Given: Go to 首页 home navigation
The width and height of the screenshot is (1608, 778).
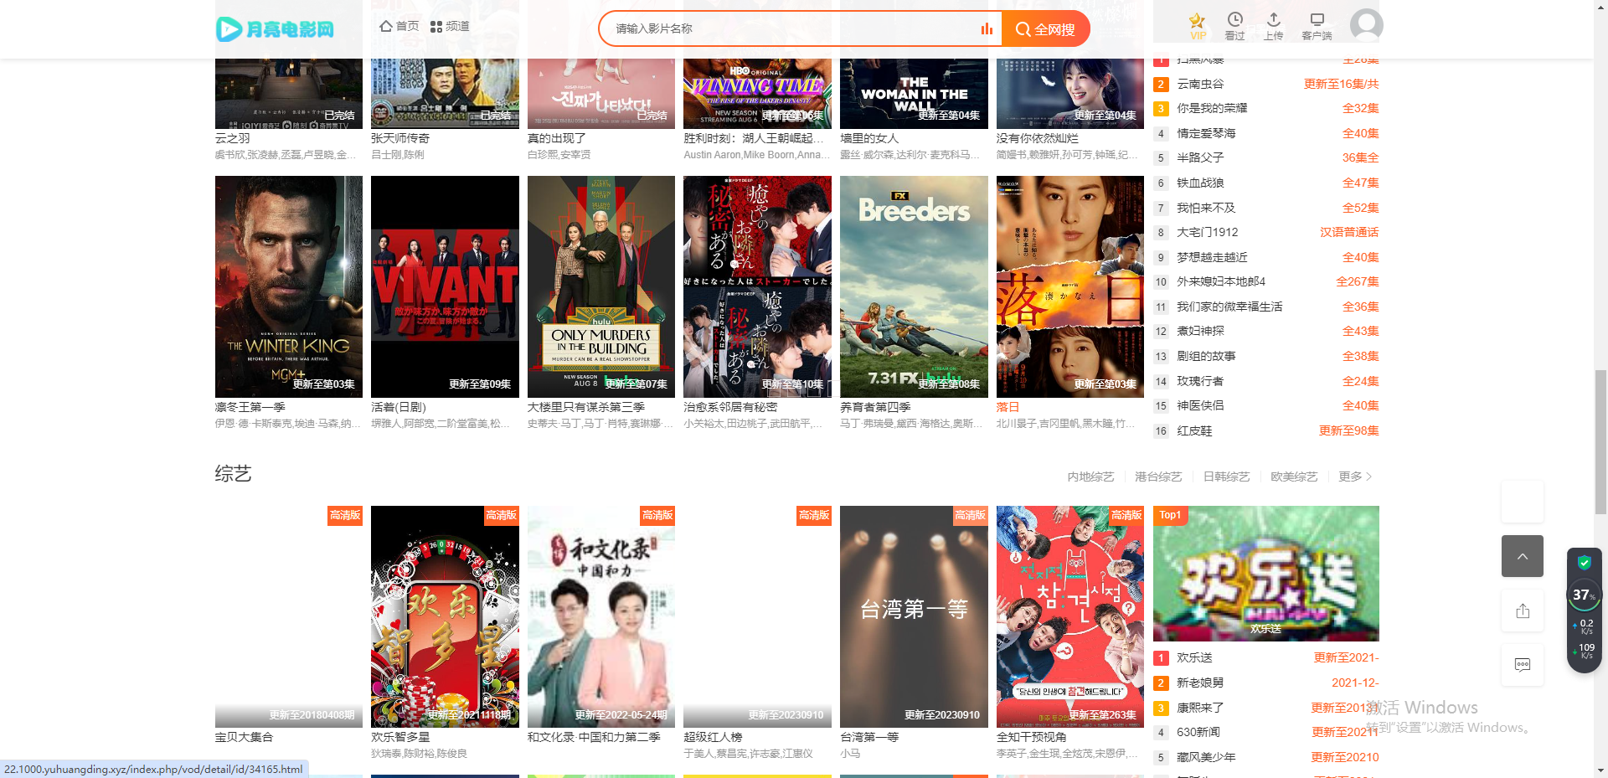Looking at the screenshot, I should click(399, 26).
